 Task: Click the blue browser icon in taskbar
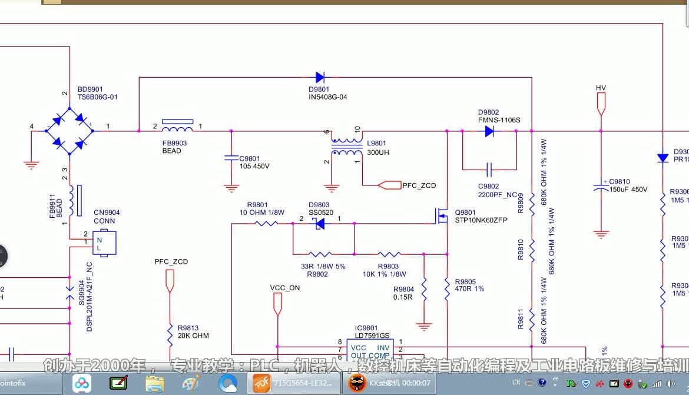227,383
